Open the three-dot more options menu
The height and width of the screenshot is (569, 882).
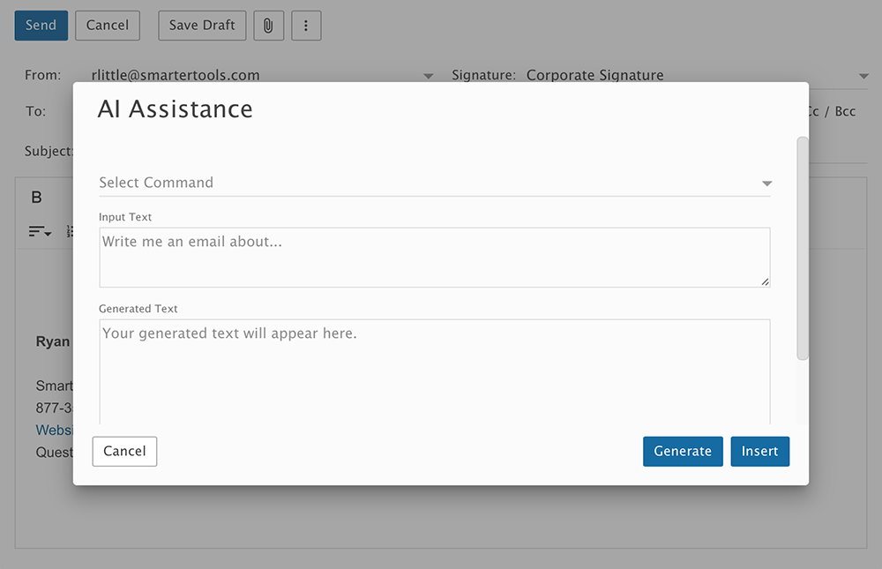point(306,26)
